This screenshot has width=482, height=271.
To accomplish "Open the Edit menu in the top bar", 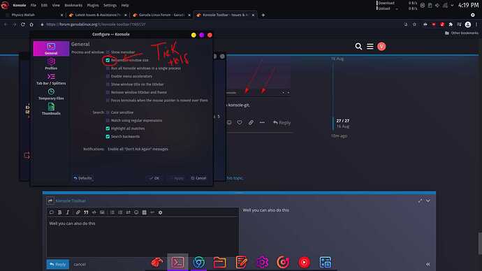I will 44,5.
